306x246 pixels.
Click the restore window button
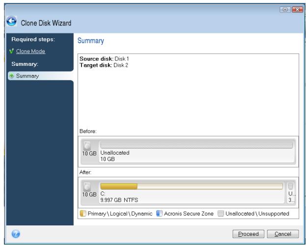click(x=285, y=9)
